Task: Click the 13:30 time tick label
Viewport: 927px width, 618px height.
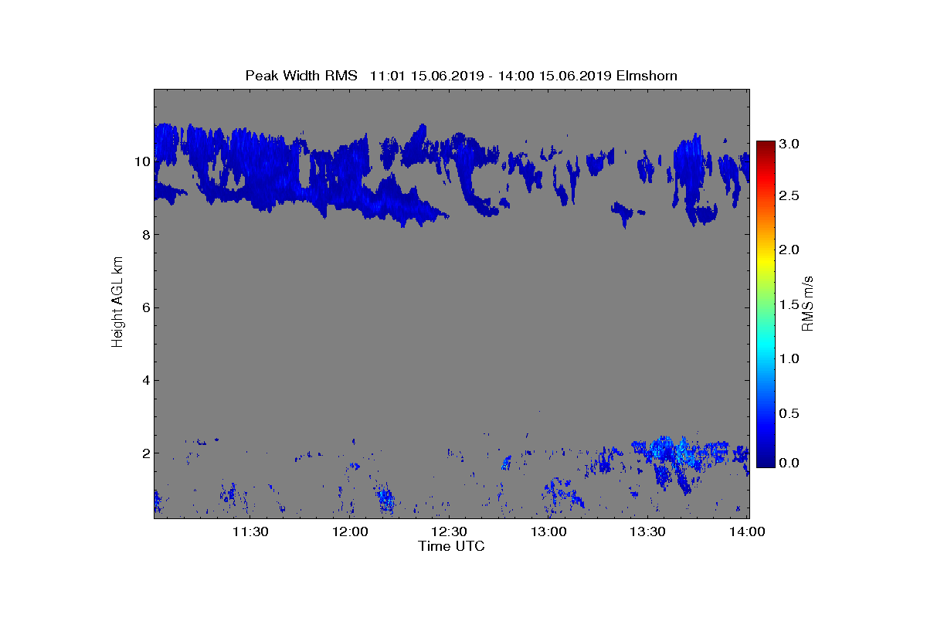Action: pyautogui.click(x=648, y=531)
